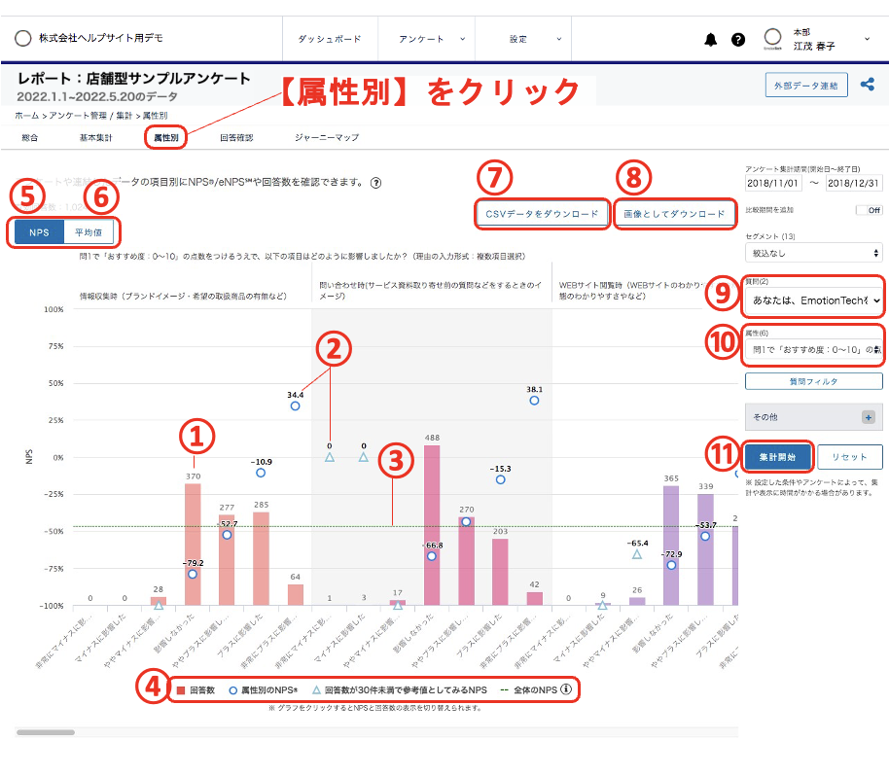Click the NPS point labeled -79.2
Screen dimensions: 889x776
point(193,574)
